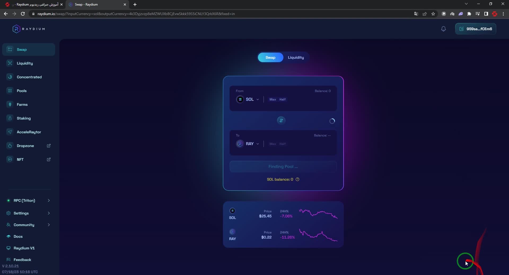This screenshot has height=275, width=509.
Task: Open the browser extensions puzzle icon
Action: (469, 14)
